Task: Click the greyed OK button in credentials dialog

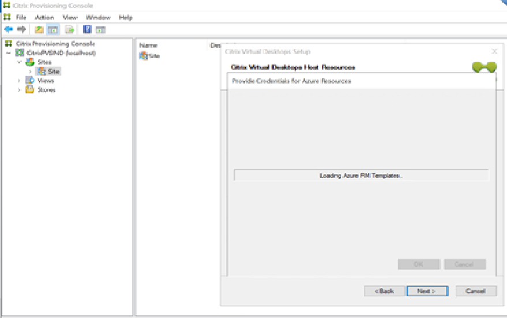Action: pyautogui.click(x=419, y=264)
